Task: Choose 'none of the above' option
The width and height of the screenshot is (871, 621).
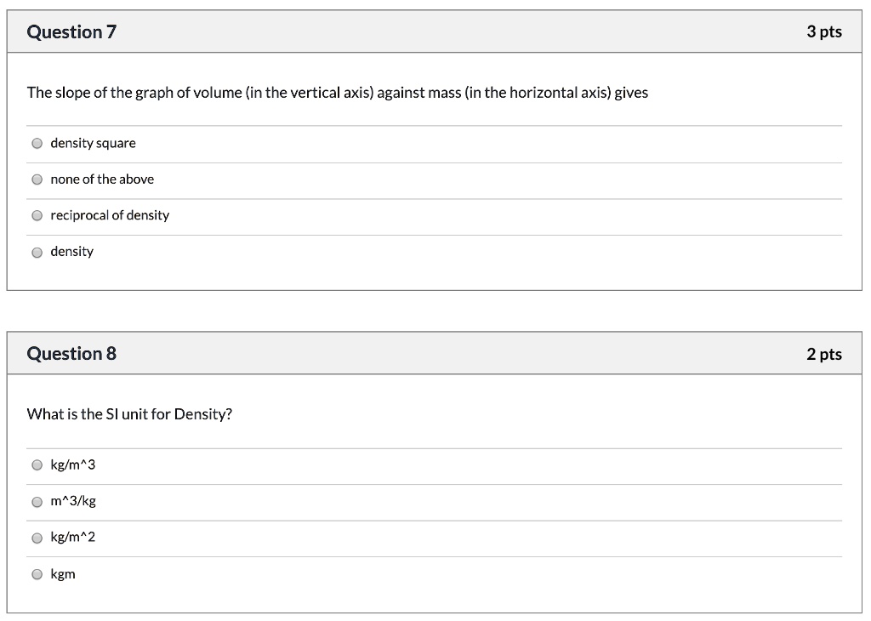Action: click(37, 179)
